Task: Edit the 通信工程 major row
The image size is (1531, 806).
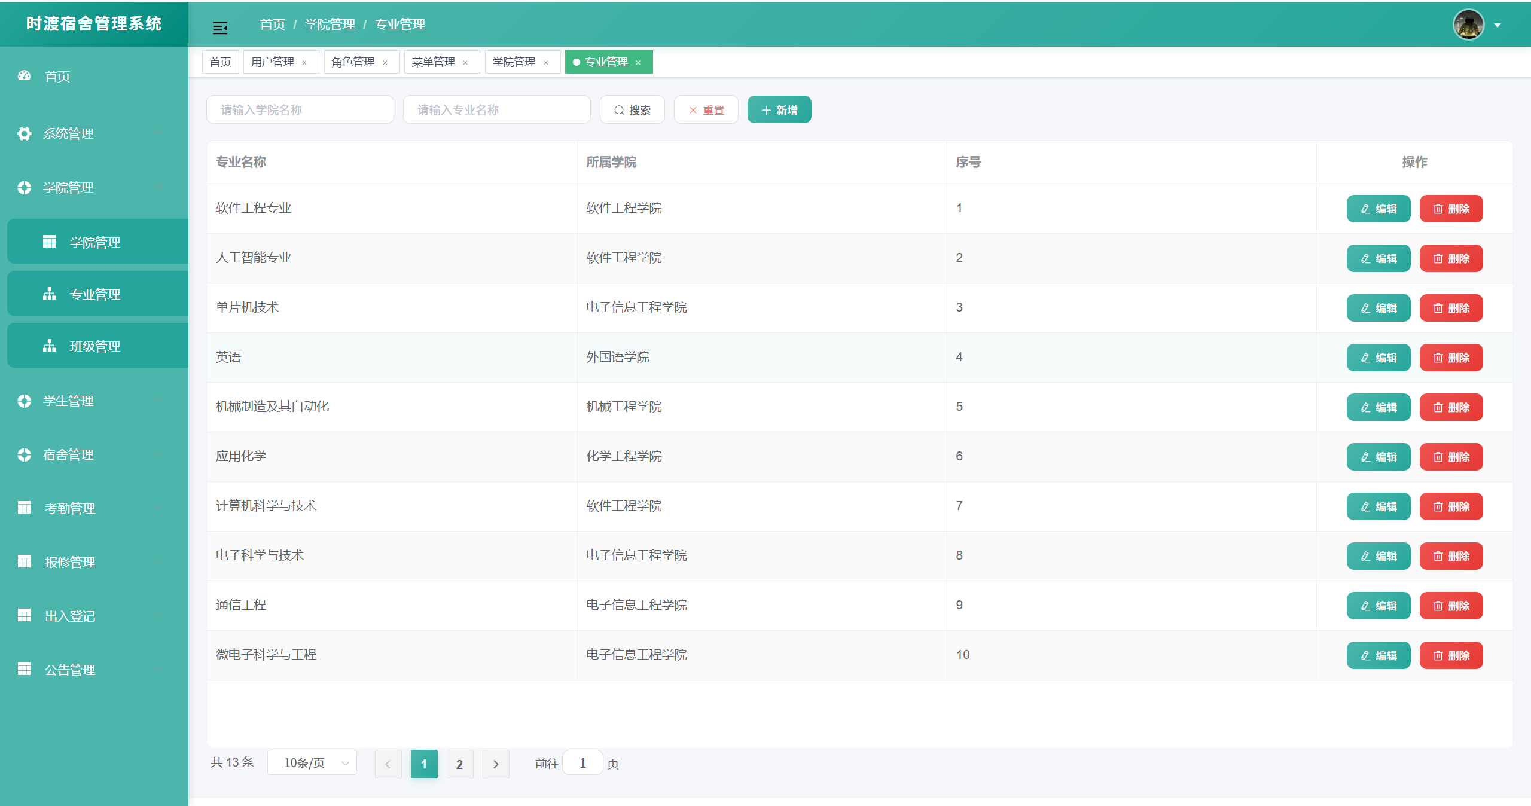Action: pyautogui.click(x=1378, y=606)
